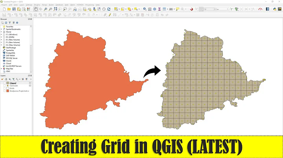Open the New Print Layout icon

pyautogui.click(x=19, y=9)
